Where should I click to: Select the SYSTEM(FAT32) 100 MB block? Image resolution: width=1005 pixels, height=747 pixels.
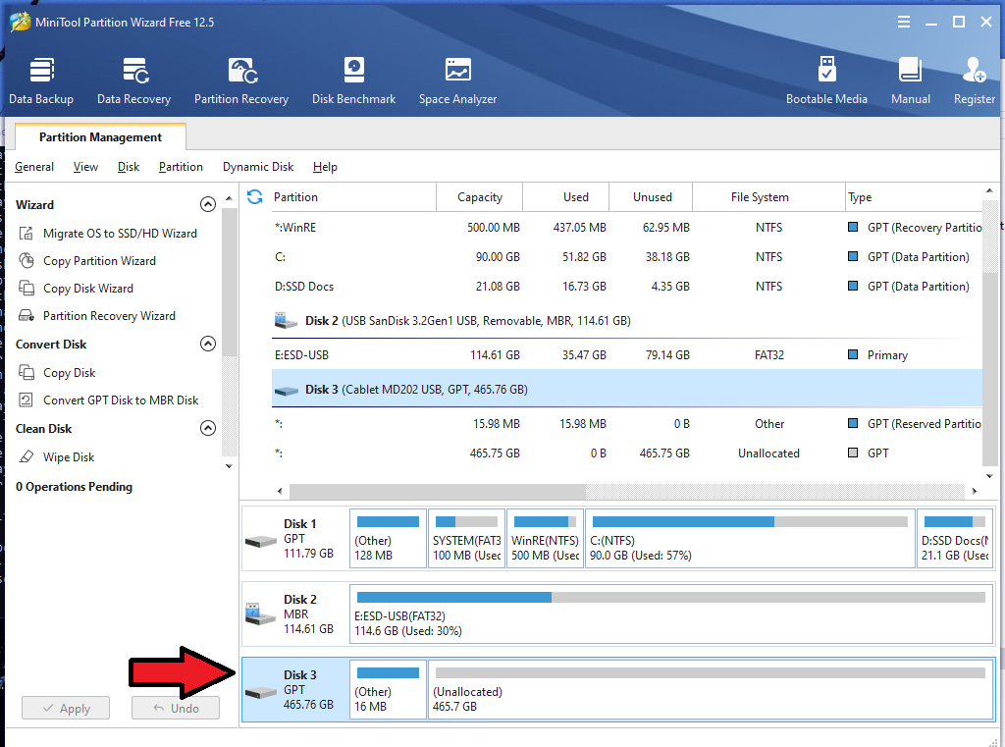466,539
